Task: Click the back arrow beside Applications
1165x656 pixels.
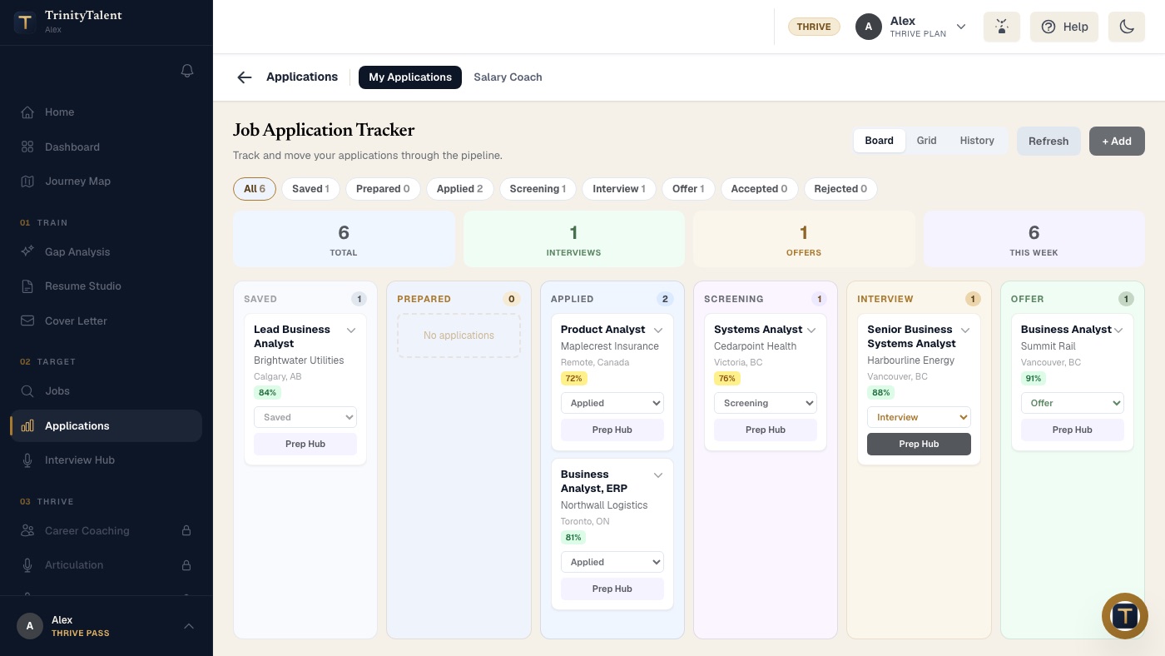Action: pos(244,77)
